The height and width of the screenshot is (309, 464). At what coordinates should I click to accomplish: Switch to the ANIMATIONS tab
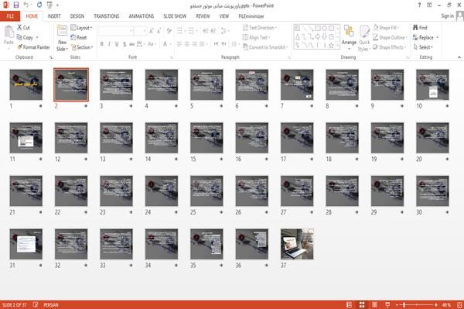point(142,16)
